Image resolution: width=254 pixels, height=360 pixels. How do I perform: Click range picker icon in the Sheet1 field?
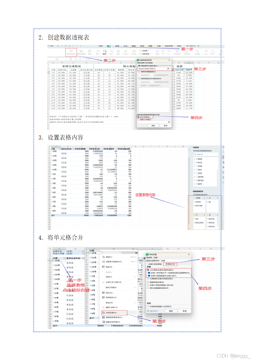(168, 69)
